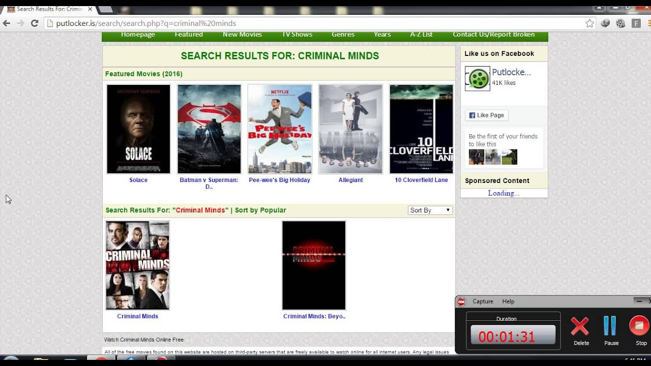Open Batman v Superman title link
The image size is (651, 366).
209,183
